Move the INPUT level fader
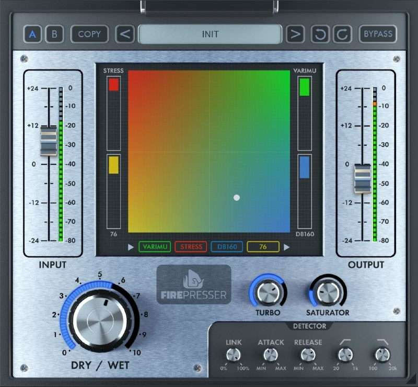 [48, 141]
